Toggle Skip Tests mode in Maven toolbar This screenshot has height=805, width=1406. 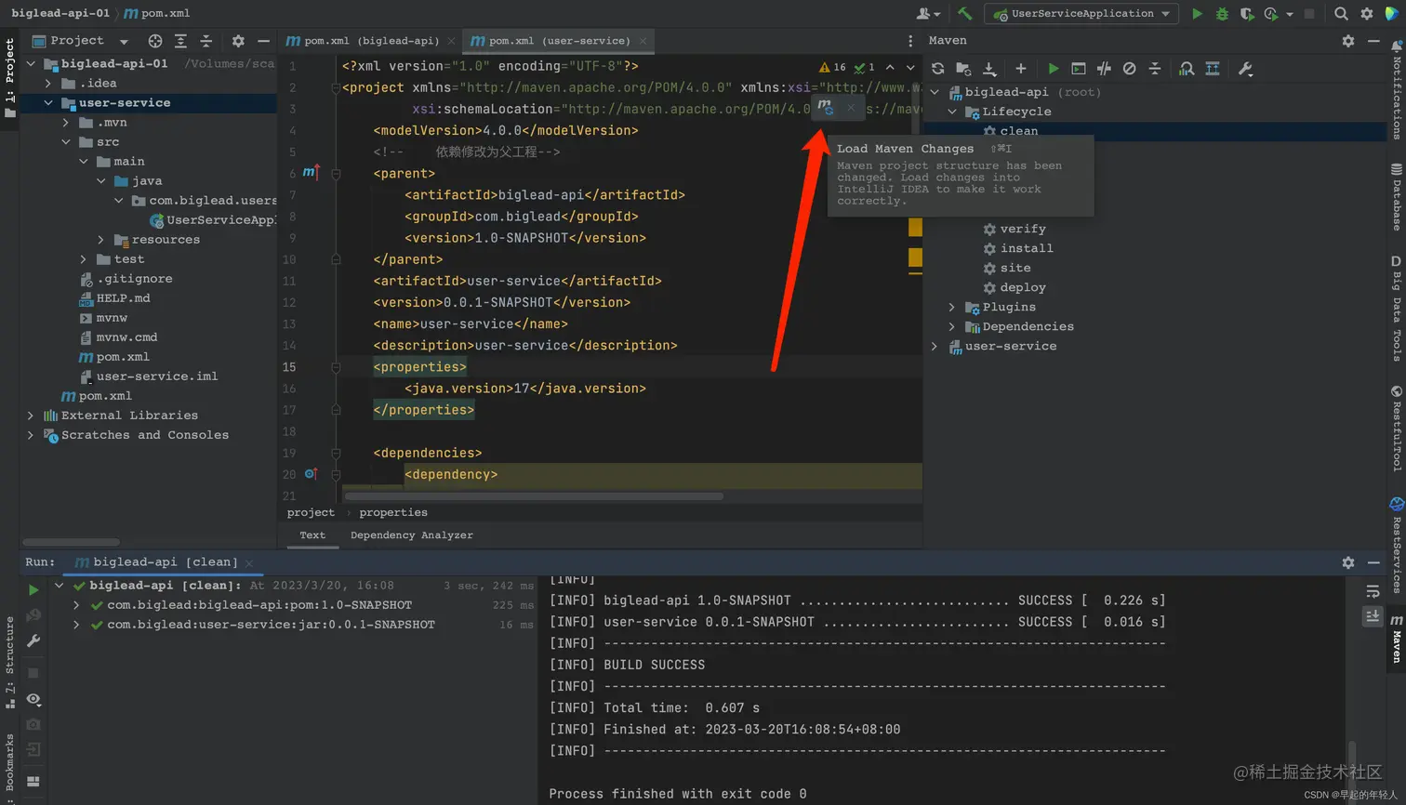(x=1129, y=69)
